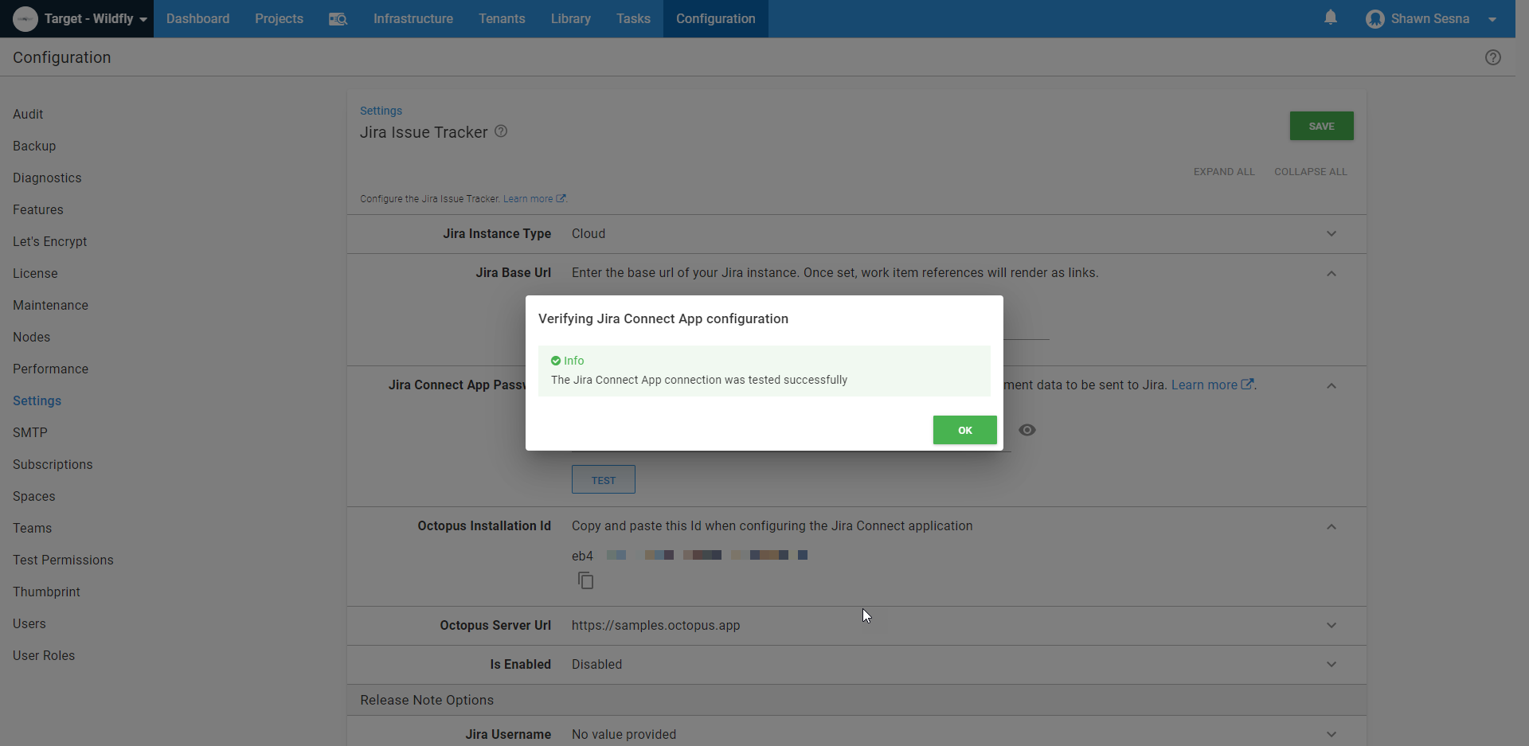
Task: Click the EXPAND ALL link
Action: 1224,171
